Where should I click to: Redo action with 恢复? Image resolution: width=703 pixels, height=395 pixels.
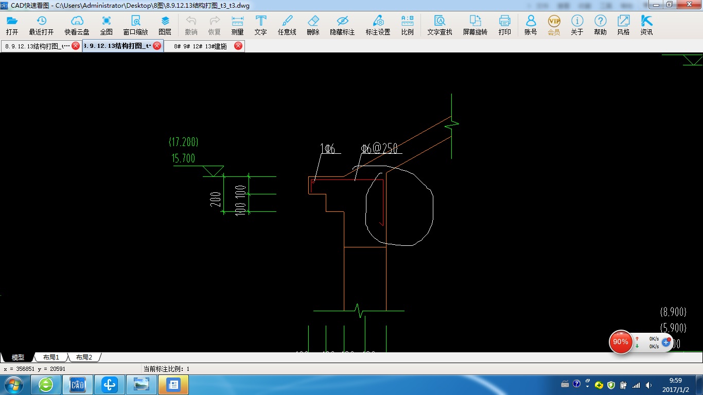click(x=214, y=25)
